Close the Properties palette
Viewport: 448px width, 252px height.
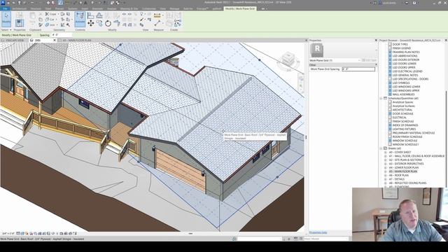coord(376,41)
